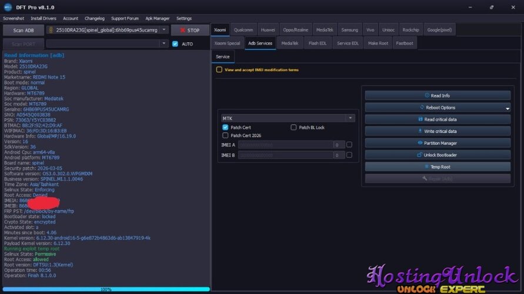Switch to the Unisoc tab

388,30
